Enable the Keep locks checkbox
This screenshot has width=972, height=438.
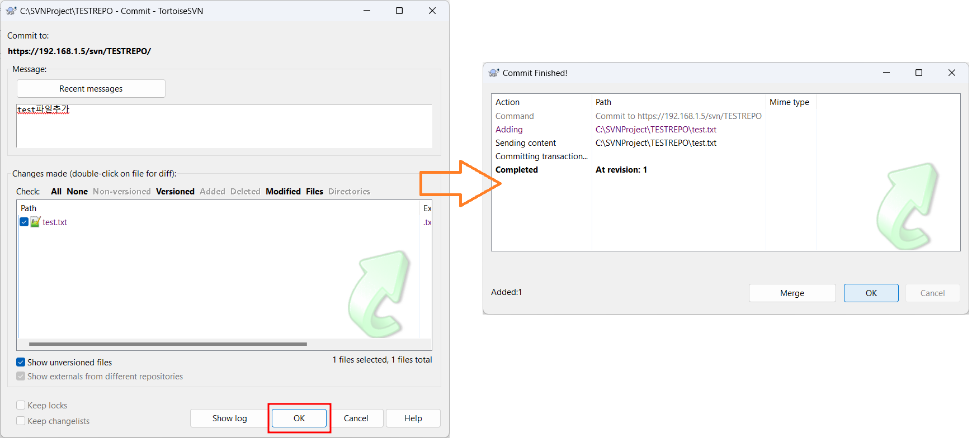coord(21,405)
